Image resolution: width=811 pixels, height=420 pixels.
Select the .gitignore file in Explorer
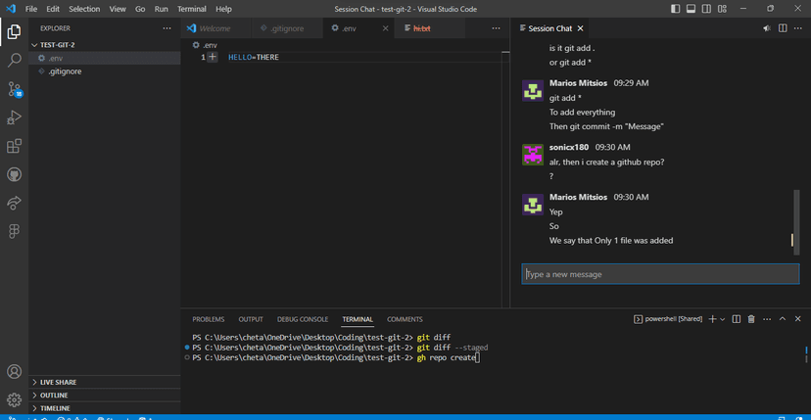[67, 71]
